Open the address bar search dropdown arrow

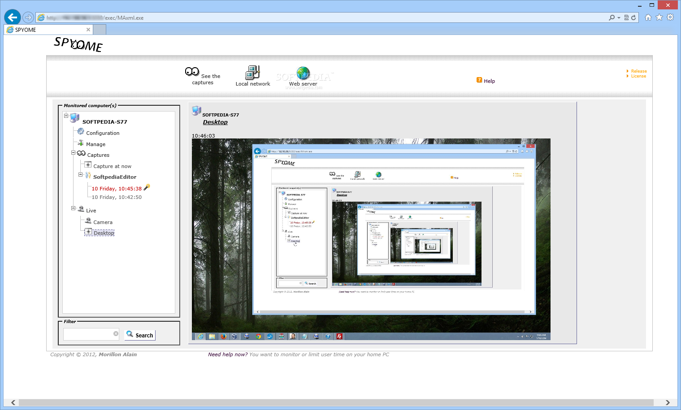point(619,18)
